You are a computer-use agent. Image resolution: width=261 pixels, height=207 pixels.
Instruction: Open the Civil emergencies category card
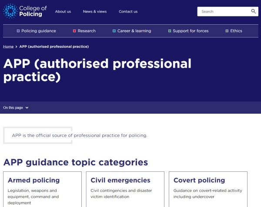(x=125, y=189)
